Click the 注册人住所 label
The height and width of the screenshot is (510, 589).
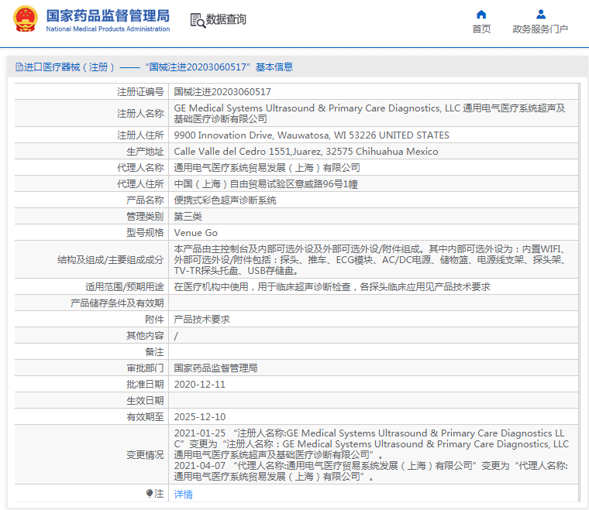click(x=140, y=135)
